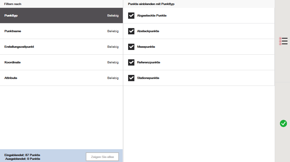Click the Beliebig value beside Koordinate

click(113, 62)
